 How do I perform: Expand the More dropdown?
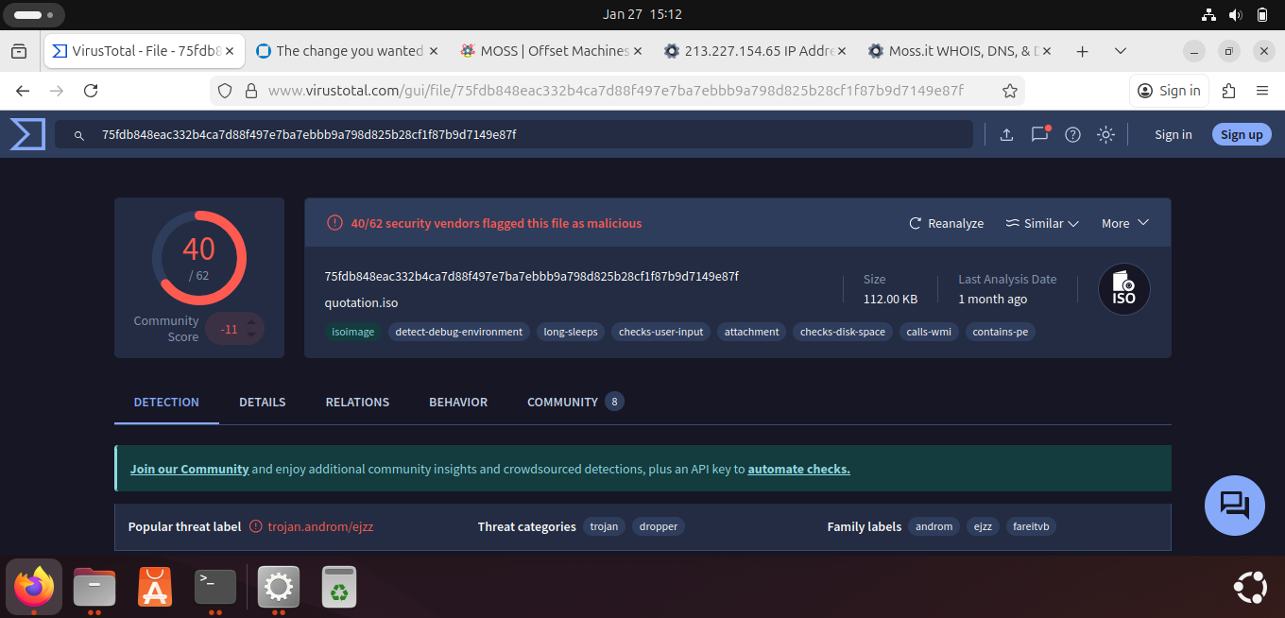[x=1124, y=223]
